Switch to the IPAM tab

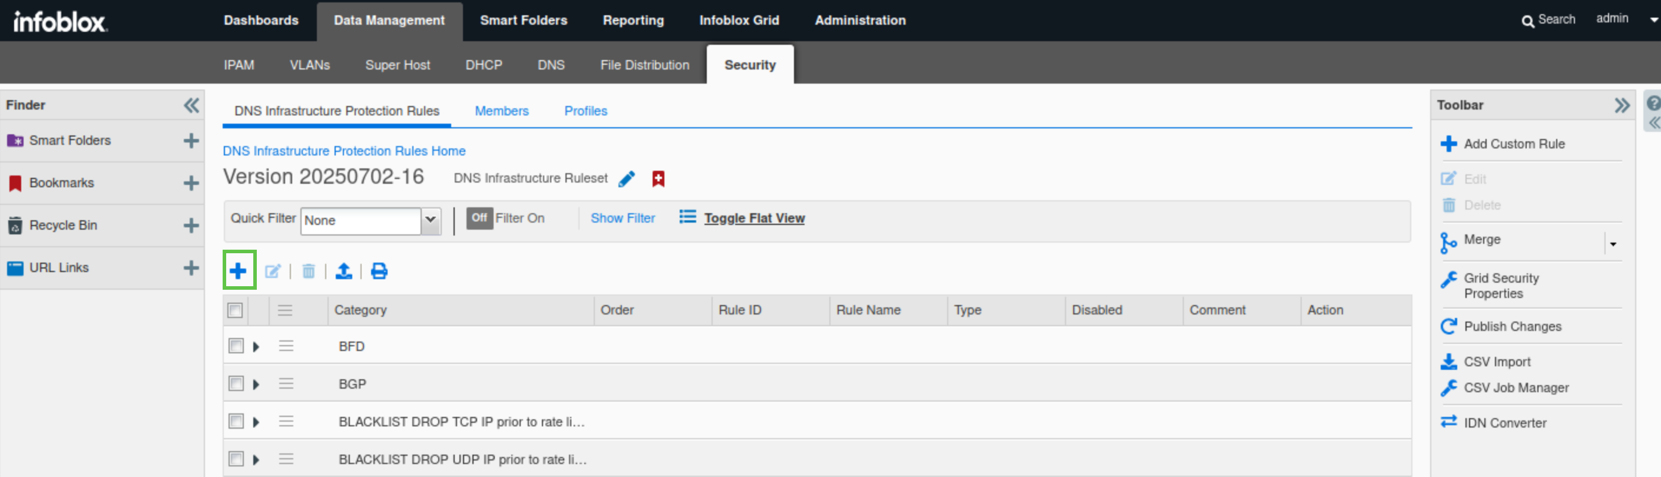click(239, 65)
